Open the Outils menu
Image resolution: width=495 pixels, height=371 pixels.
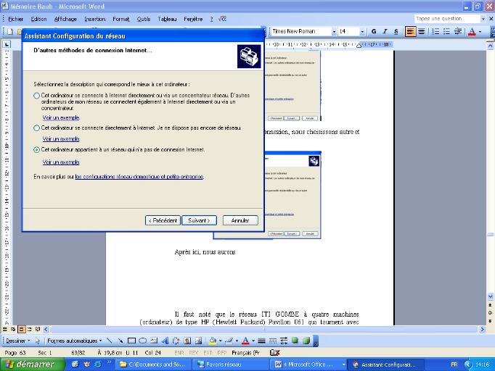click(x=144, y=20)
